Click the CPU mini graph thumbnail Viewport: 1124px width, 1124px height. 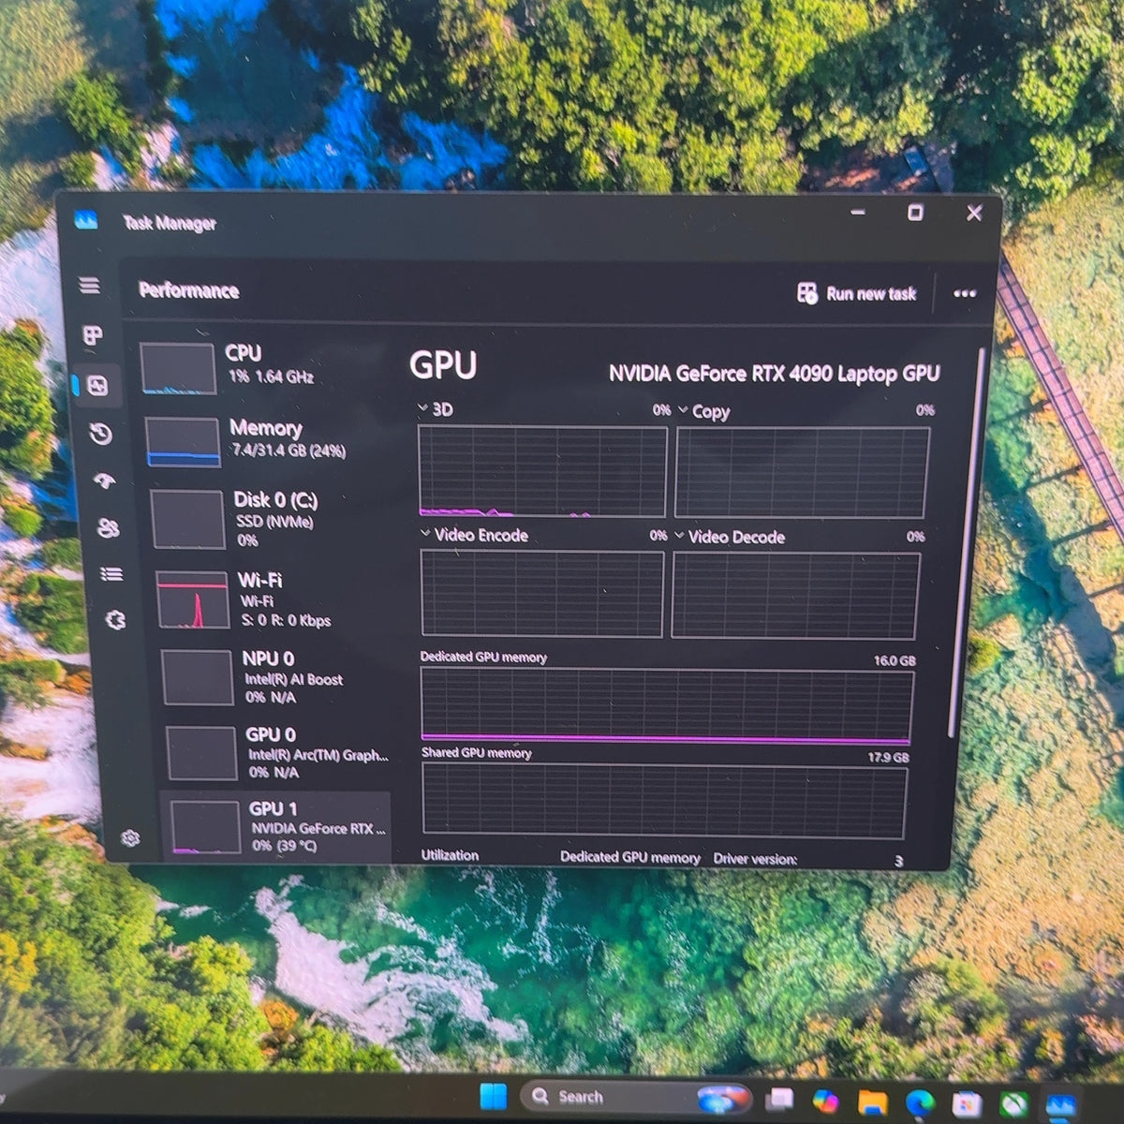pyautogui.click(x=178, y=368)
